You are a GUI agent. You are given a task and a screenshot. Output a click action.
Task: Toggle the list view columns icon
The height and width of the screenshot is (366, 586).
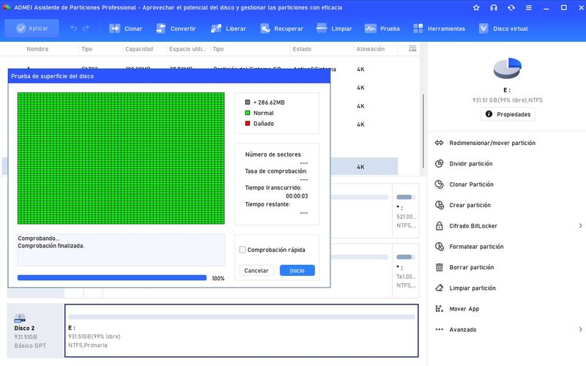tap(412, 48)
